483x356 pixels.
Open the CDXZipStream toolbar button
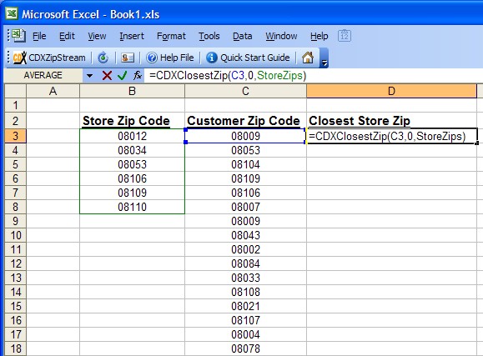click(49, 58)
